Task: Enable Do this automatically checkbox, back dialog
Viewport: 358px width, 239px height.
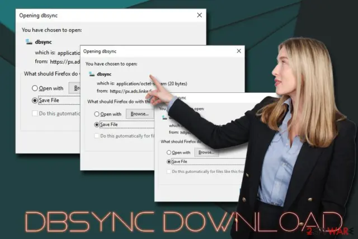Action: coord(35,113)
